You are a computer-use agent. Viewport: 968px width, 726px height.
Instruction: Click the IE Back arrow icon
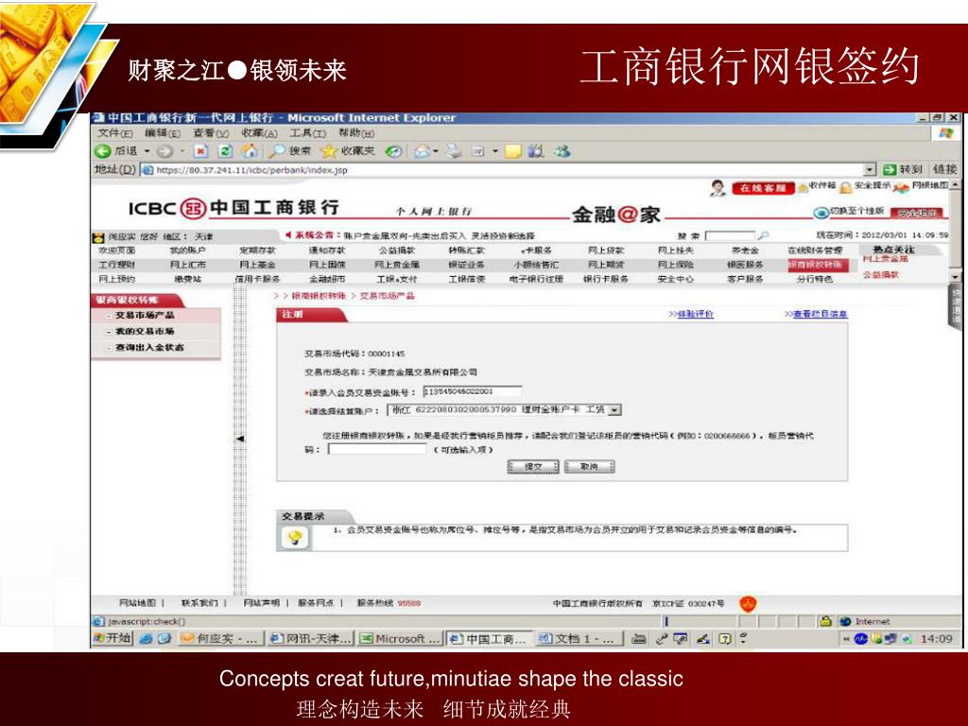102,150
